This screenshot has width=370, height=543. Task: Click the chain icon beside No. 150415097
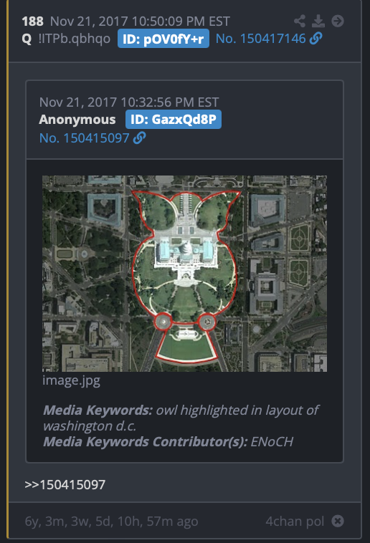click(x=139, y=138)
